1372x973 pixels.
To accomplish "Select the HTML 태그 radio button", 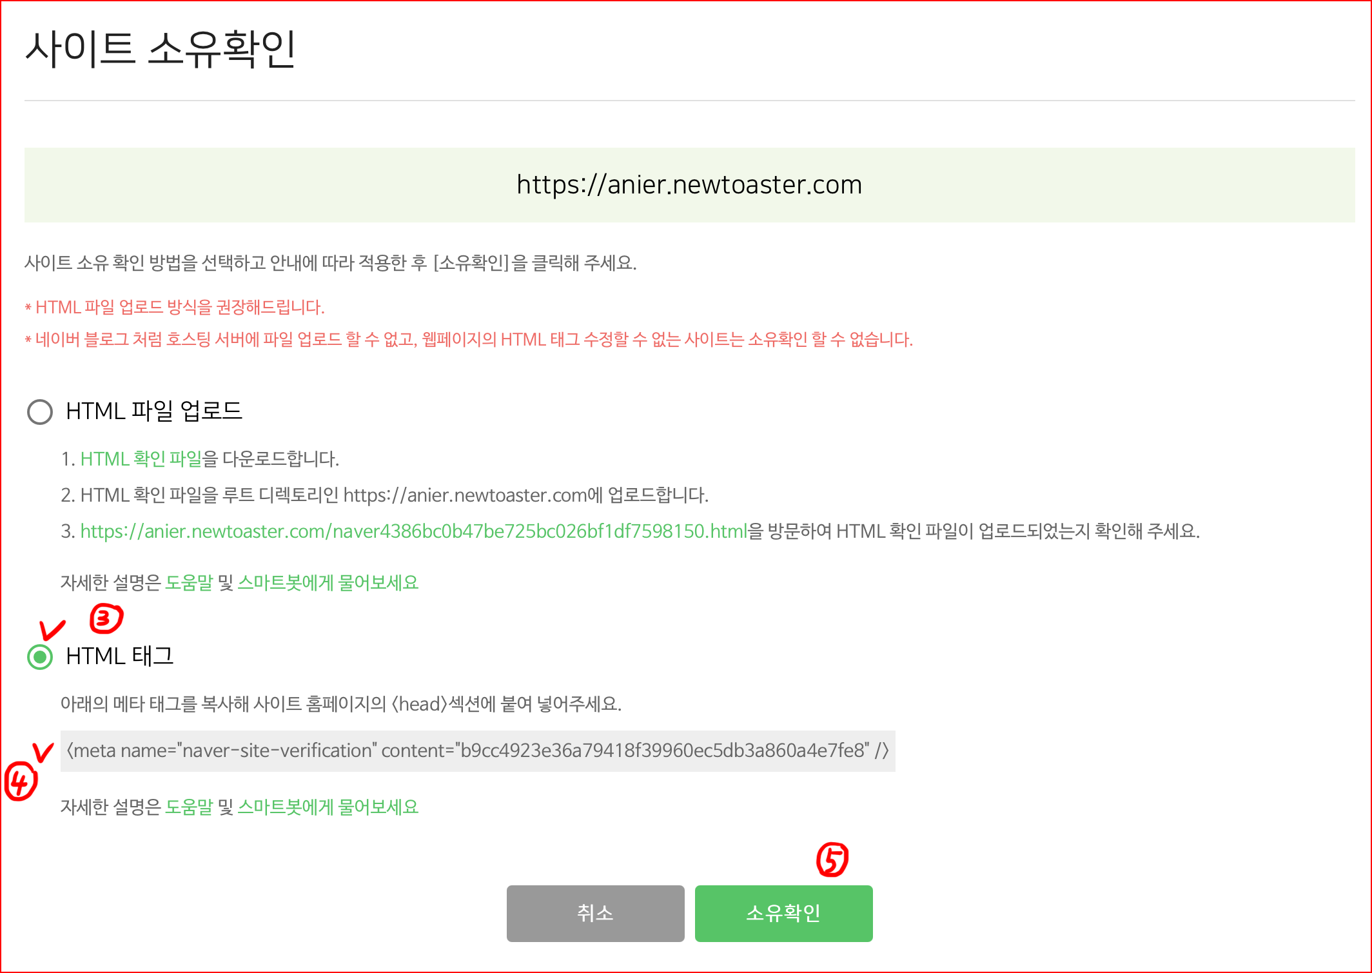I will (x=40, y=656).
